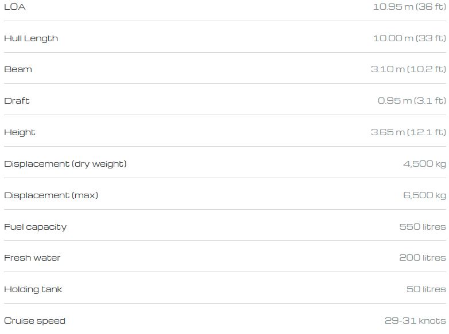Select the 3.10 m (10.2 ft) value
This screenshot has height=334, width=449.
[x=408, y=69]
